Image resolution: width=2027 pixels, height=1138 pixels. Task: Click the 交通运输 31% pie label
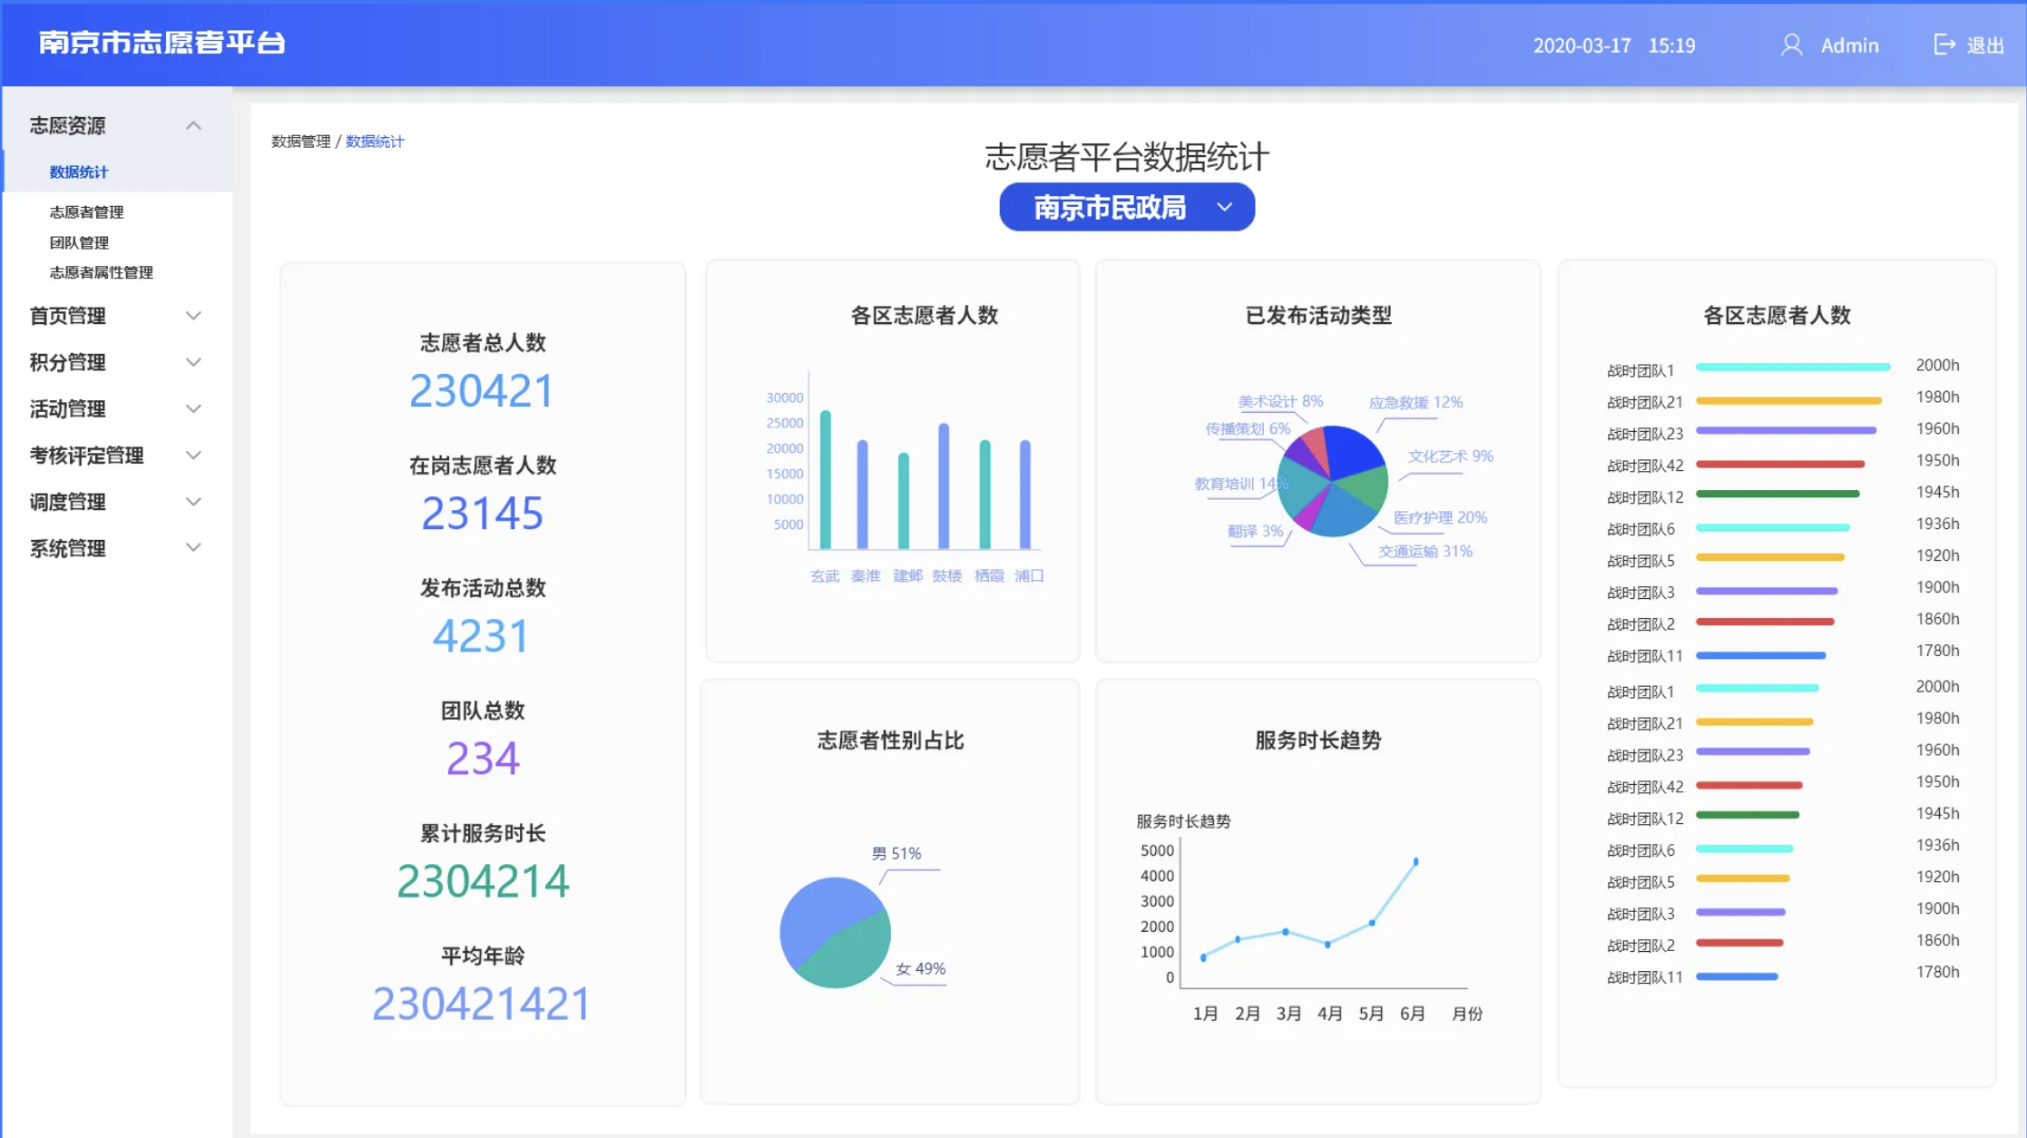pyautogui.click(x=1425, y=552)
